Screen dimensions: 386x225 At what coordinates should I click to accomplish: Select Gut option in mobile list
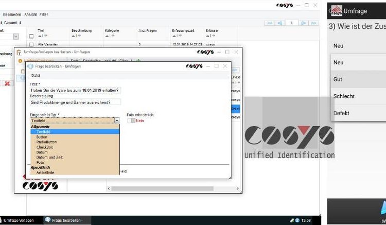coord(358,79)
